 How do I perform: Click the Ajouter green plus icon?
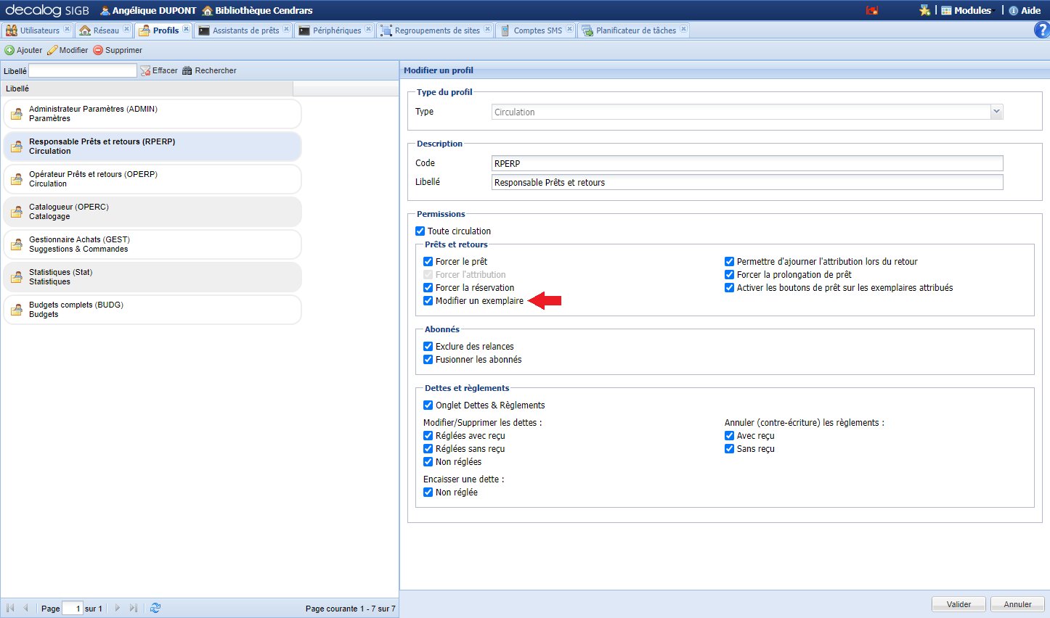click(x=9, y=50)
